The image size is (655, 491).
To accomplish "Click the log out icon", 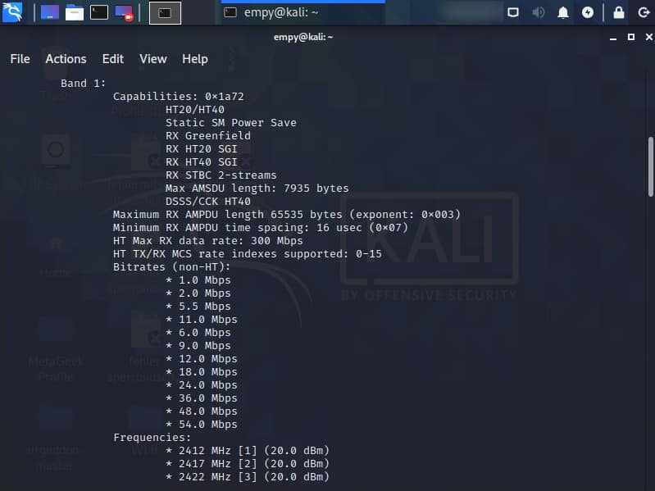I will (642, 12).
